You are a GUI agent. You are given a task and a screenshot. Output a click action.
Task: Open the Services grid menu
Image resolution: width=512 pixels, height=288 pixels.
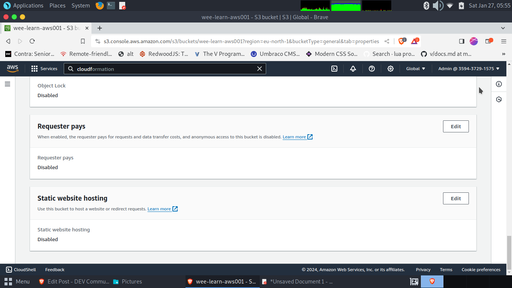(44, 69)
